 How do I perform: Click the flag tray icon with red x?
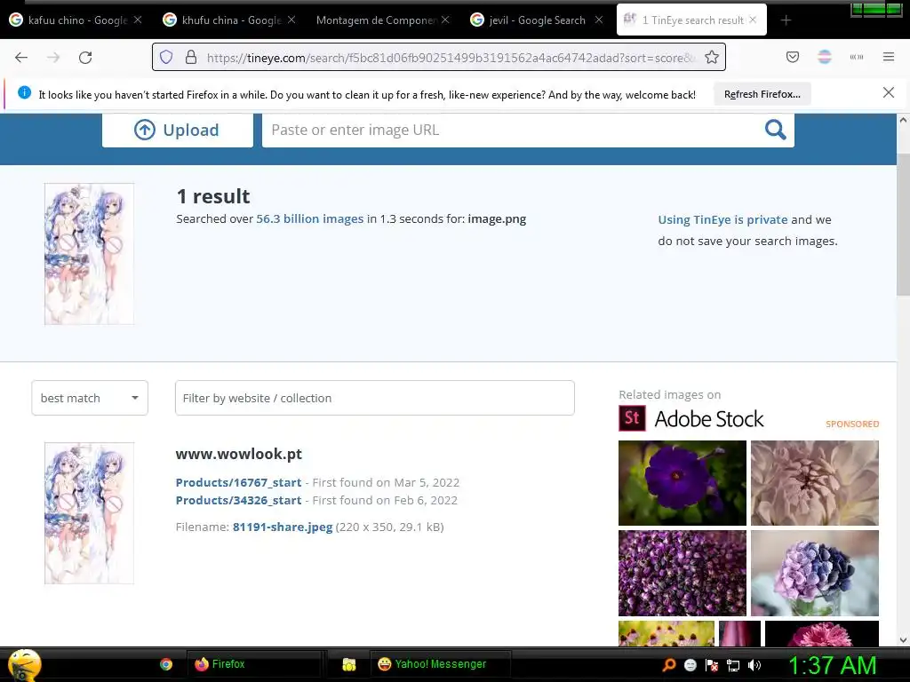pos(712,666)
